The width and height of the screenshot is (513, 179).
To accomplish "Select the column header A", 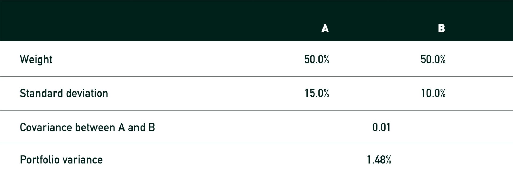I will point(325,28).
